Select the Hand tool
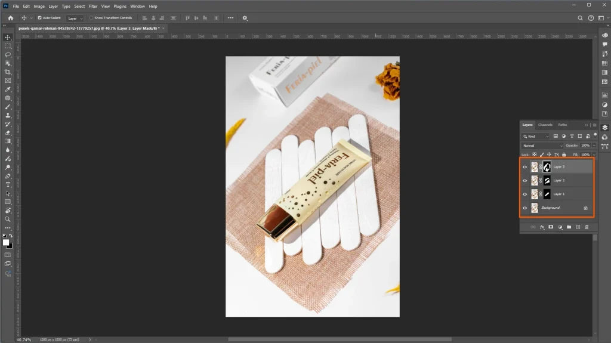Screen dimensions: 611x343 coord(8,211)
